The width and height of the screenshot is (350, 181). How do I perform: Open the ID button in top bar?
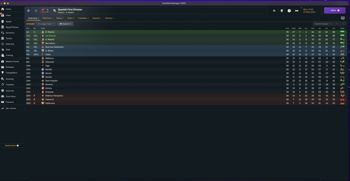pos(274,11)
